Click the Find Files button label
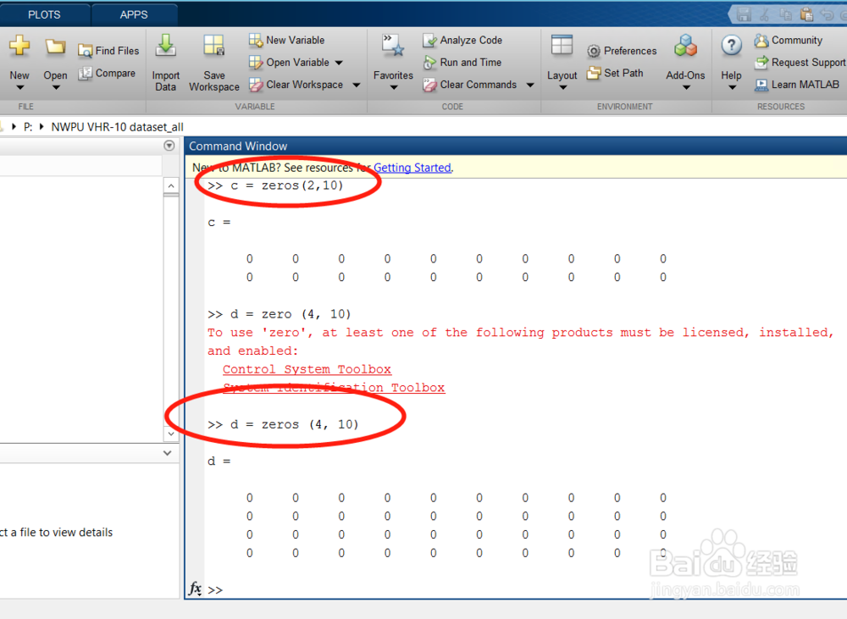Image resolution: width=847 pixels, height=619 pixels. point(117,51)
